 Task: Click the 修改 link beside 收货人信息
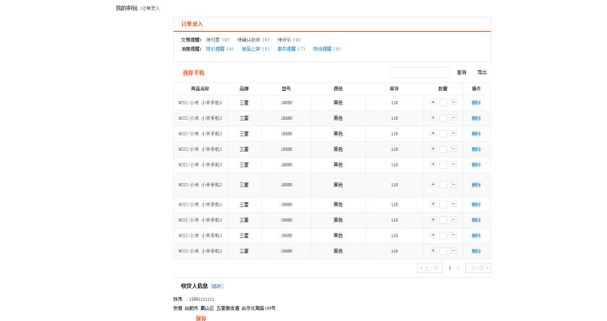coord(218,286)
